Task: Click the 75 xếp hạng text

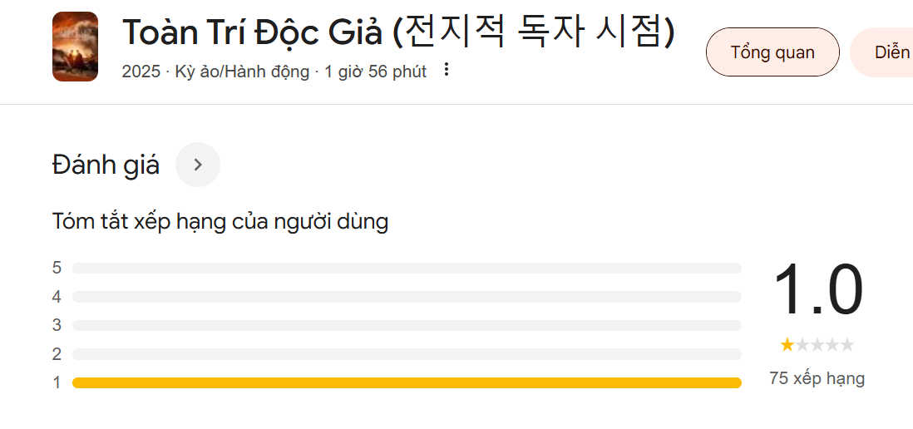Action: click(x=817, y=378)
